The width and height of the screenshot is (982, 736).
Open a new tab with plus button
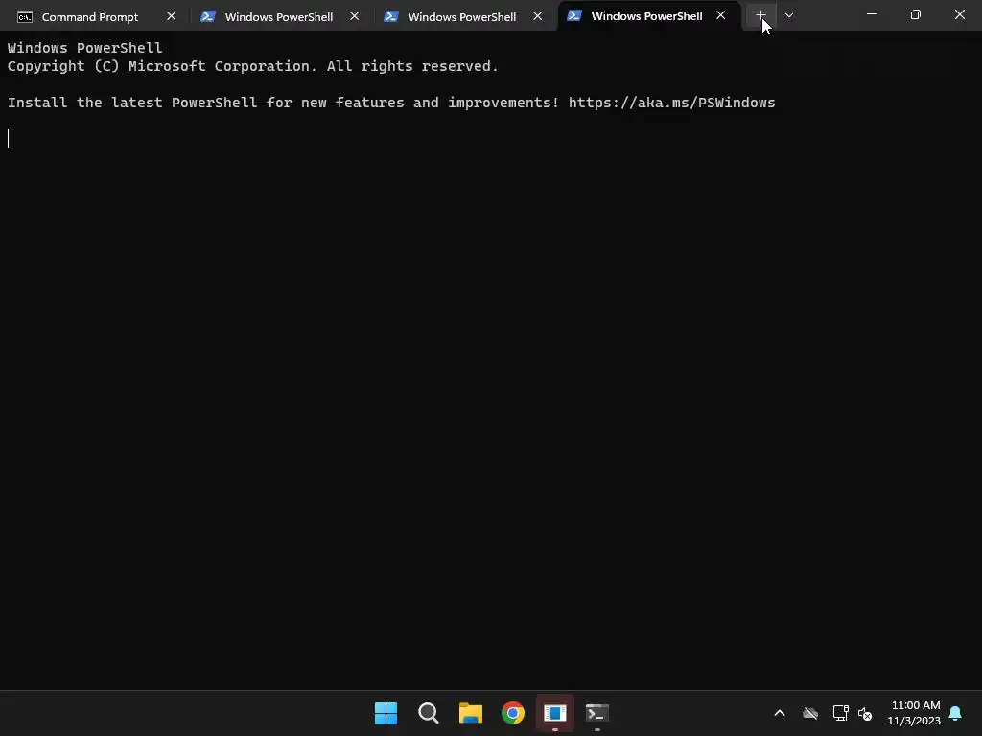[x=760, y=15]
